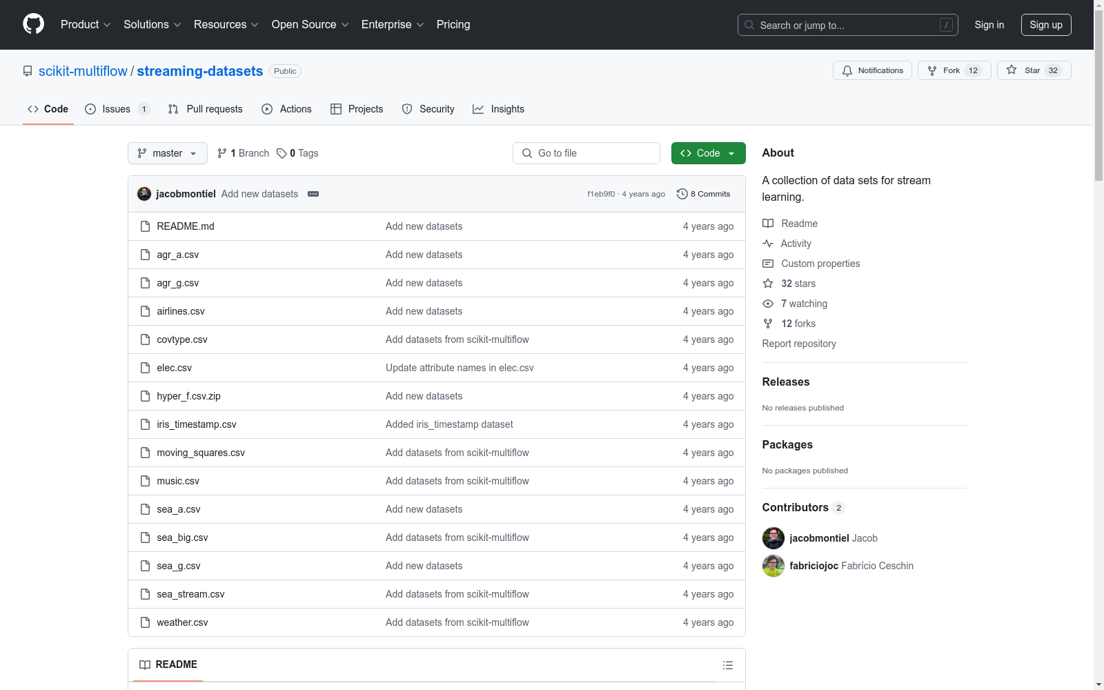Expand the Open Source menu
Image resolution: width=1104 pixels, height=690 pixels.
point(310,25)
